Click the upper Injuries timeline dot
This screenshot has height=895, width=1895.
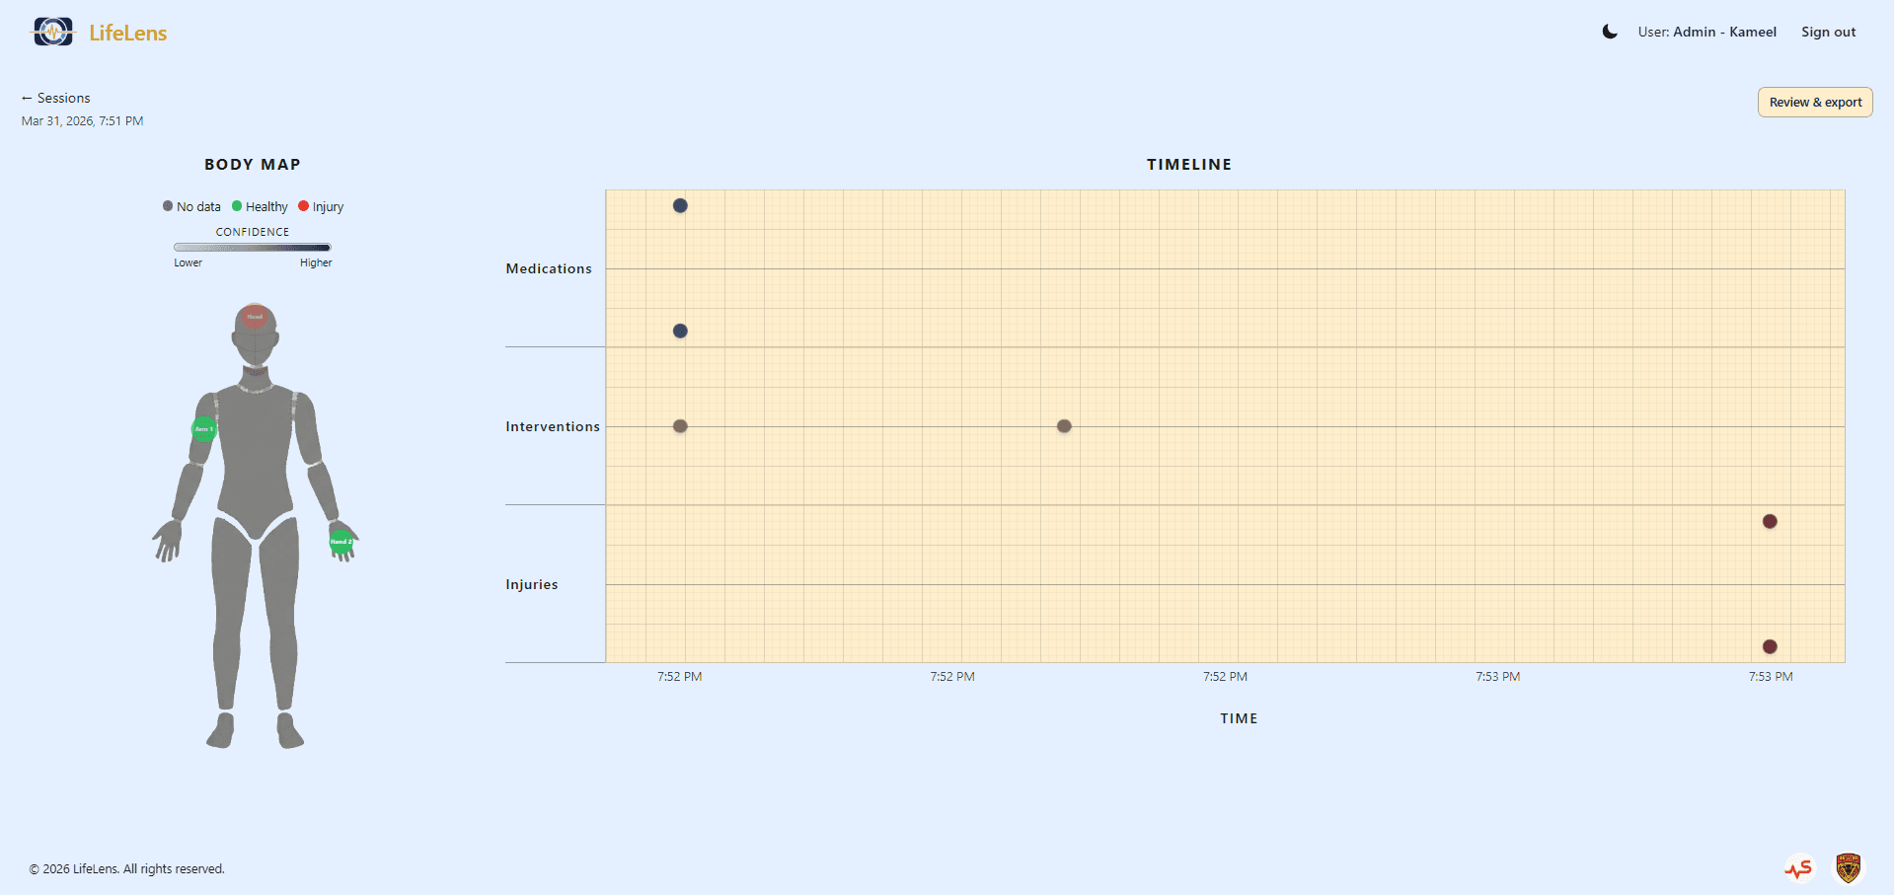[x=1770, y=521]
